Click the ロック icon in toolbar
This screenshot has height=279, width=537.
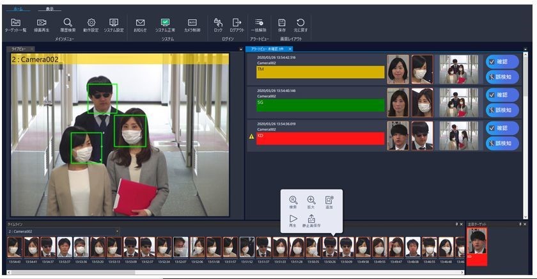click(218, 25)
